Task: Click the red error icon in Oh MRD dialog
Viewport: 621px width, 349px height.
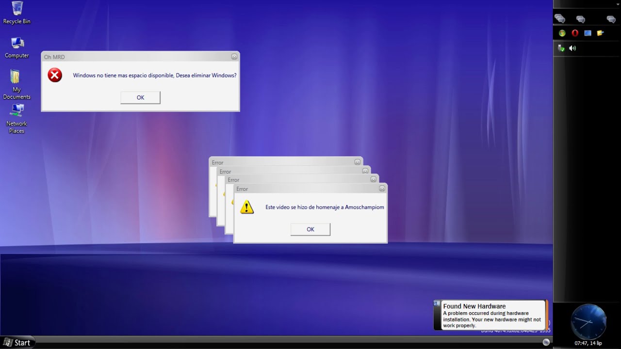Action: (55, 75)
